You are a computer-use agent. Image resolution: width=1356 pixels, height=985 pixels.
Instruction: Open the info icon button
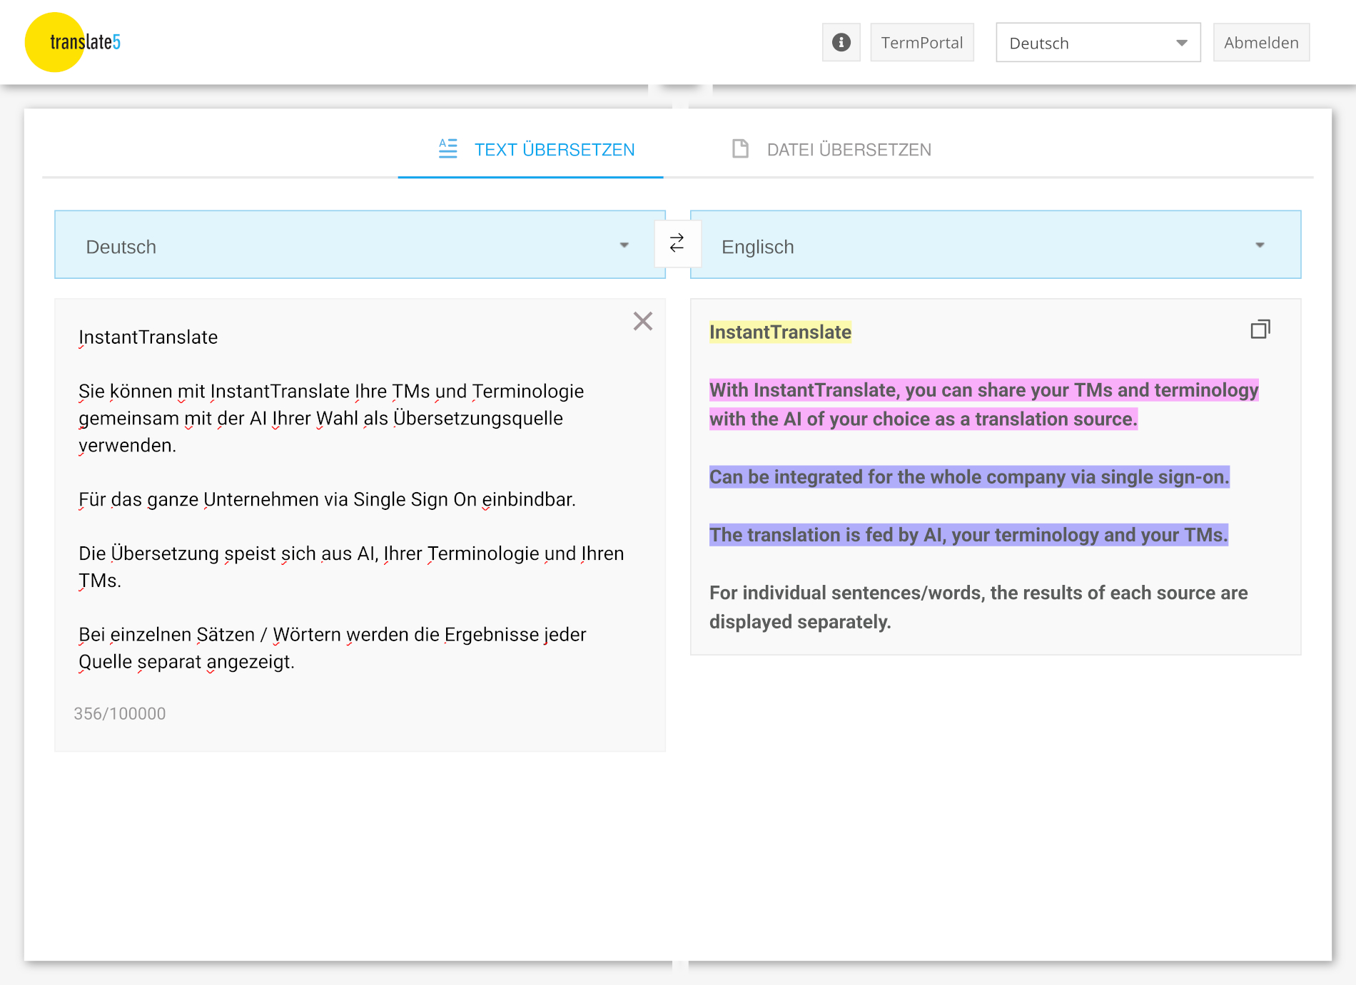(x=841, y=42)
